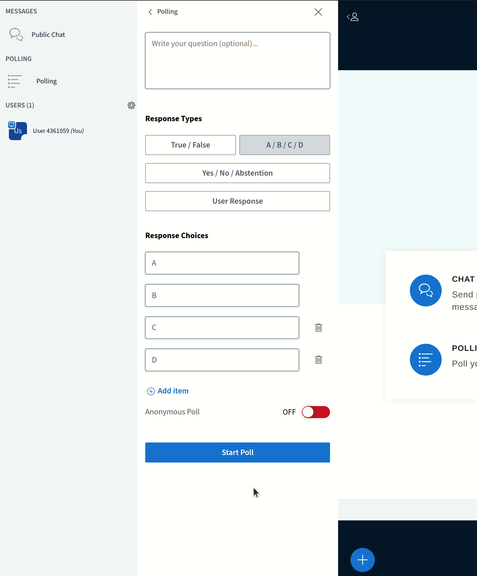Click the poll question text area
477x576 pixels.
tap(237, 60)
